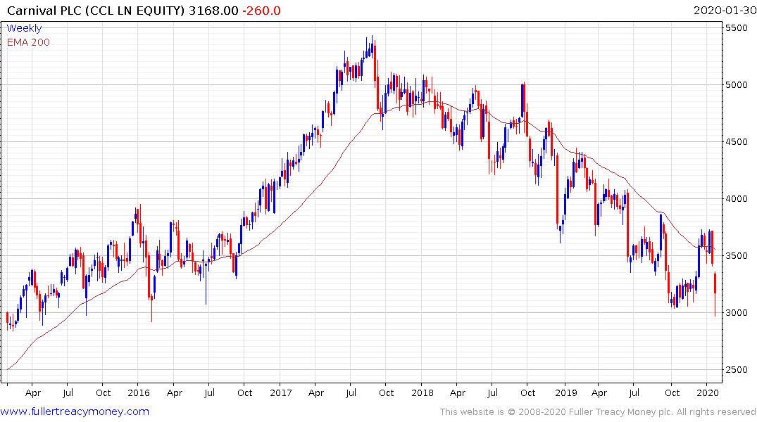Click the 3168.00 last price value
This screenshot has width=757, height=422.
[x=213, y=11]
